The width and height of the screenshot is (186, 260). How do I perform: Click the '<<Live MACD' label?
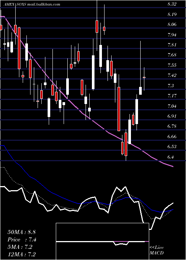point(157,250)
